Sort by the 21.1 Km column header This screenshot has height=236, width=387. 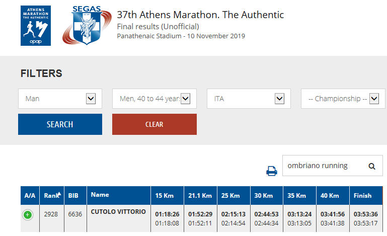click(200, 196)
